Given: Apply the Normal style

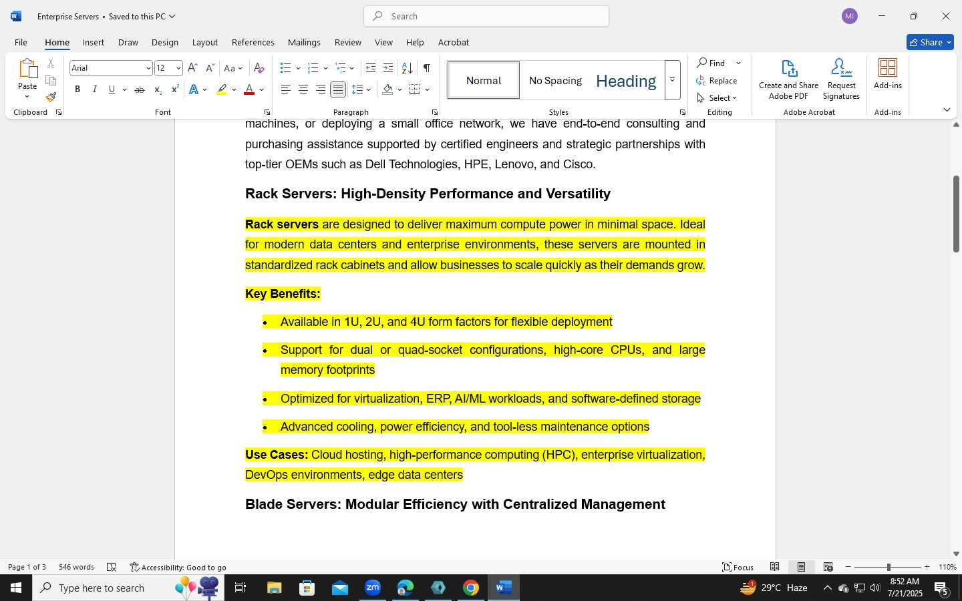Looking at the screenshot, I should point(484,80).
